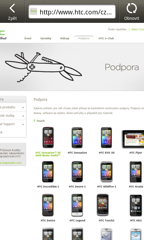Go to the Nákup menu item
Viewport: 144px width, 240px height.
click(x=65, y=38)
